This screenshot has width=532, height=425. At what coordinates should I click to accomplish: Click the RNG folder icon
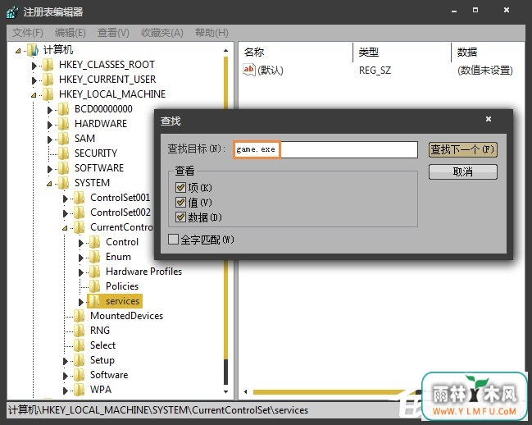click(79, 331)
